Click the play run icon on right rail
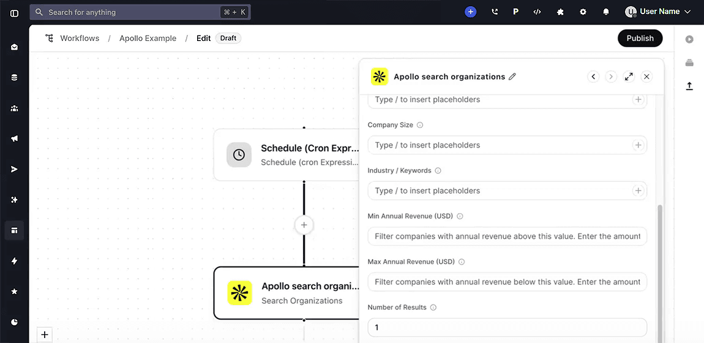The width and height of the screenshot is (704, 343). pyautogui.click(x=689, y=40)
